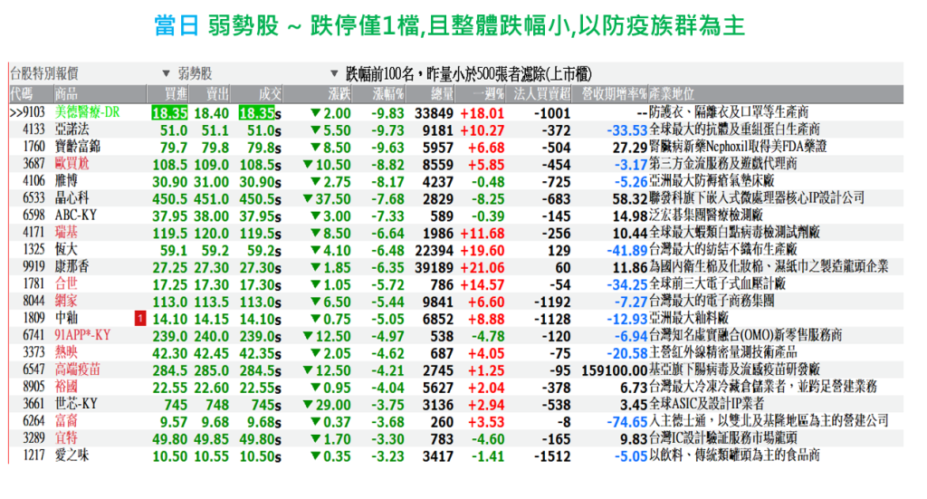Click the down arrow in 美德醫療-DR's 漲跌 cell

(315, 113)
